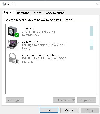Click the green default device checkmark badge
The image size is (100, 114).
(x=17, y=35)
